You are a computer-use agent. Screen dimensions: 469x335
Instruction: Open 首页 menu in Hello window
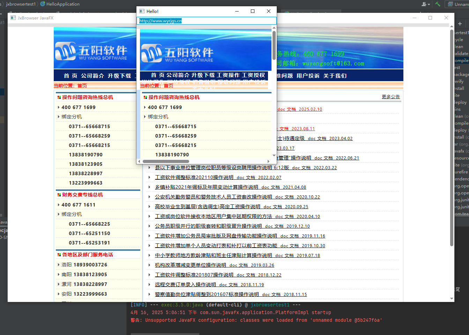point(158,75)
